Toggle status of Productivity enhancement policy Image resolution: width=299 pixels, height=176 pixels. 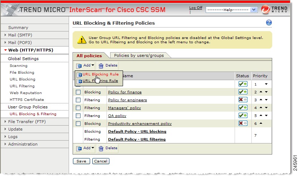point(243,123)
